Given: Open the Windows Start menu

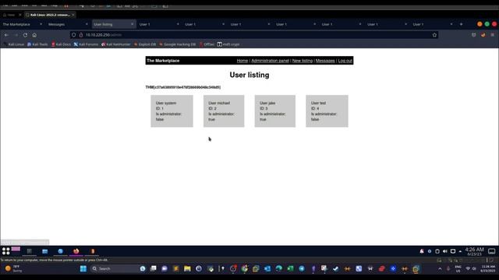Looking at the screenshot, I should (x=83, y=268).
